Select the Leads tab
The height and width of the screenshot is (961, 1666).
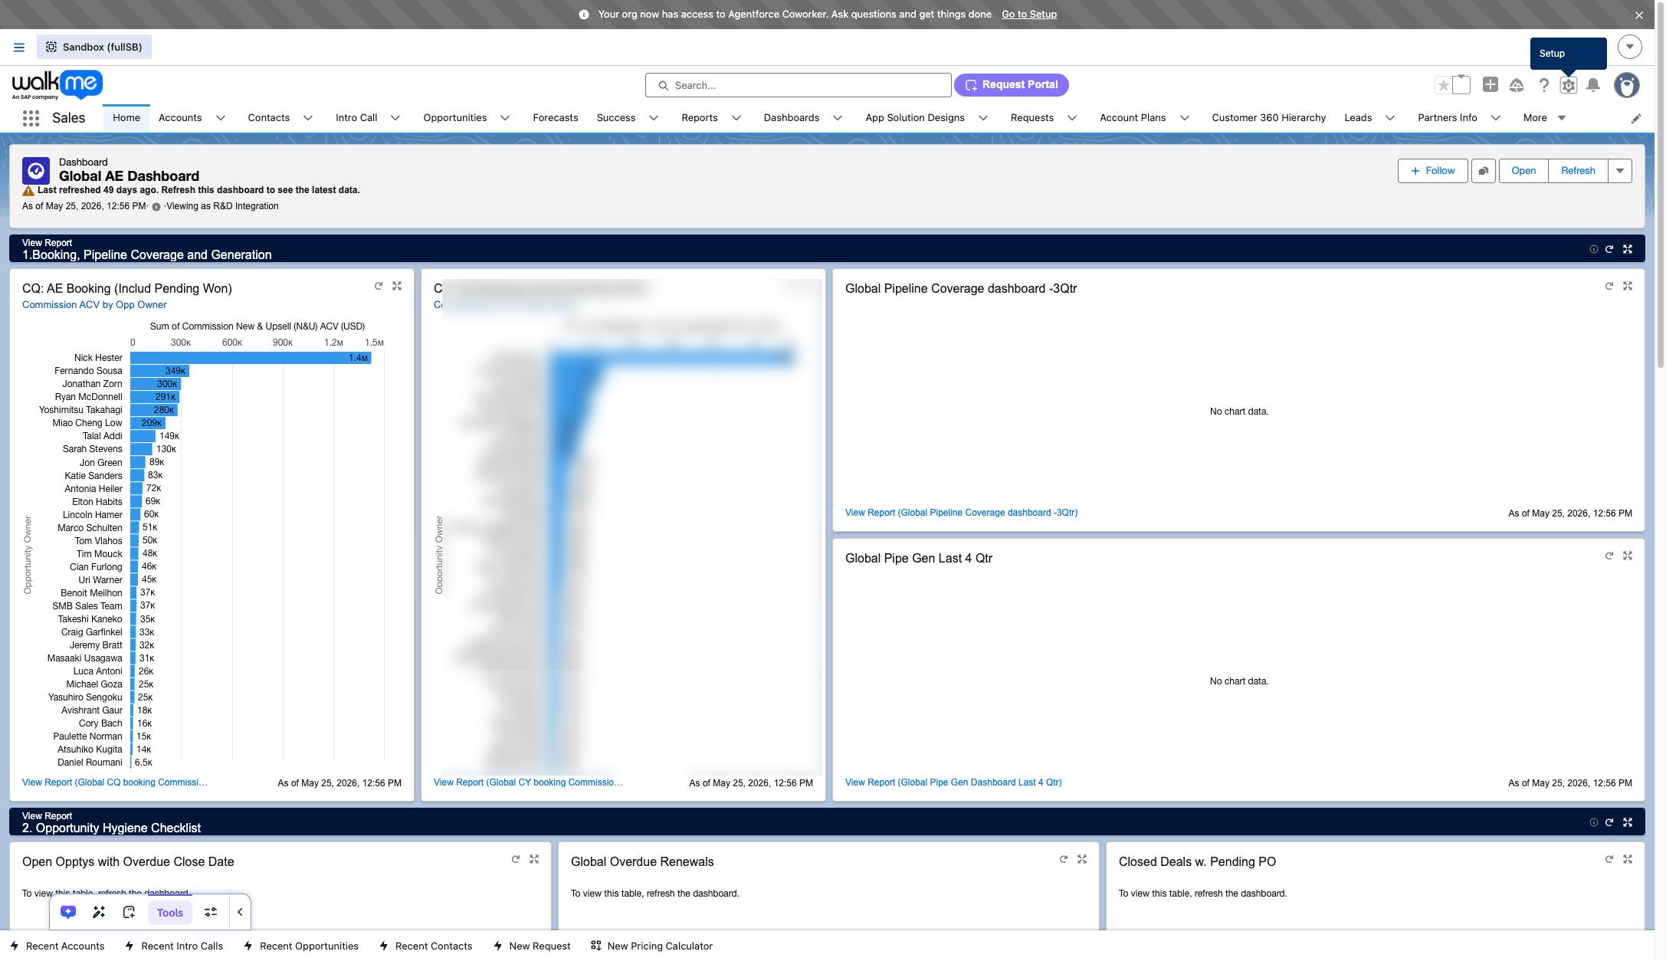pyautogui.click(x=1358, y=118)
